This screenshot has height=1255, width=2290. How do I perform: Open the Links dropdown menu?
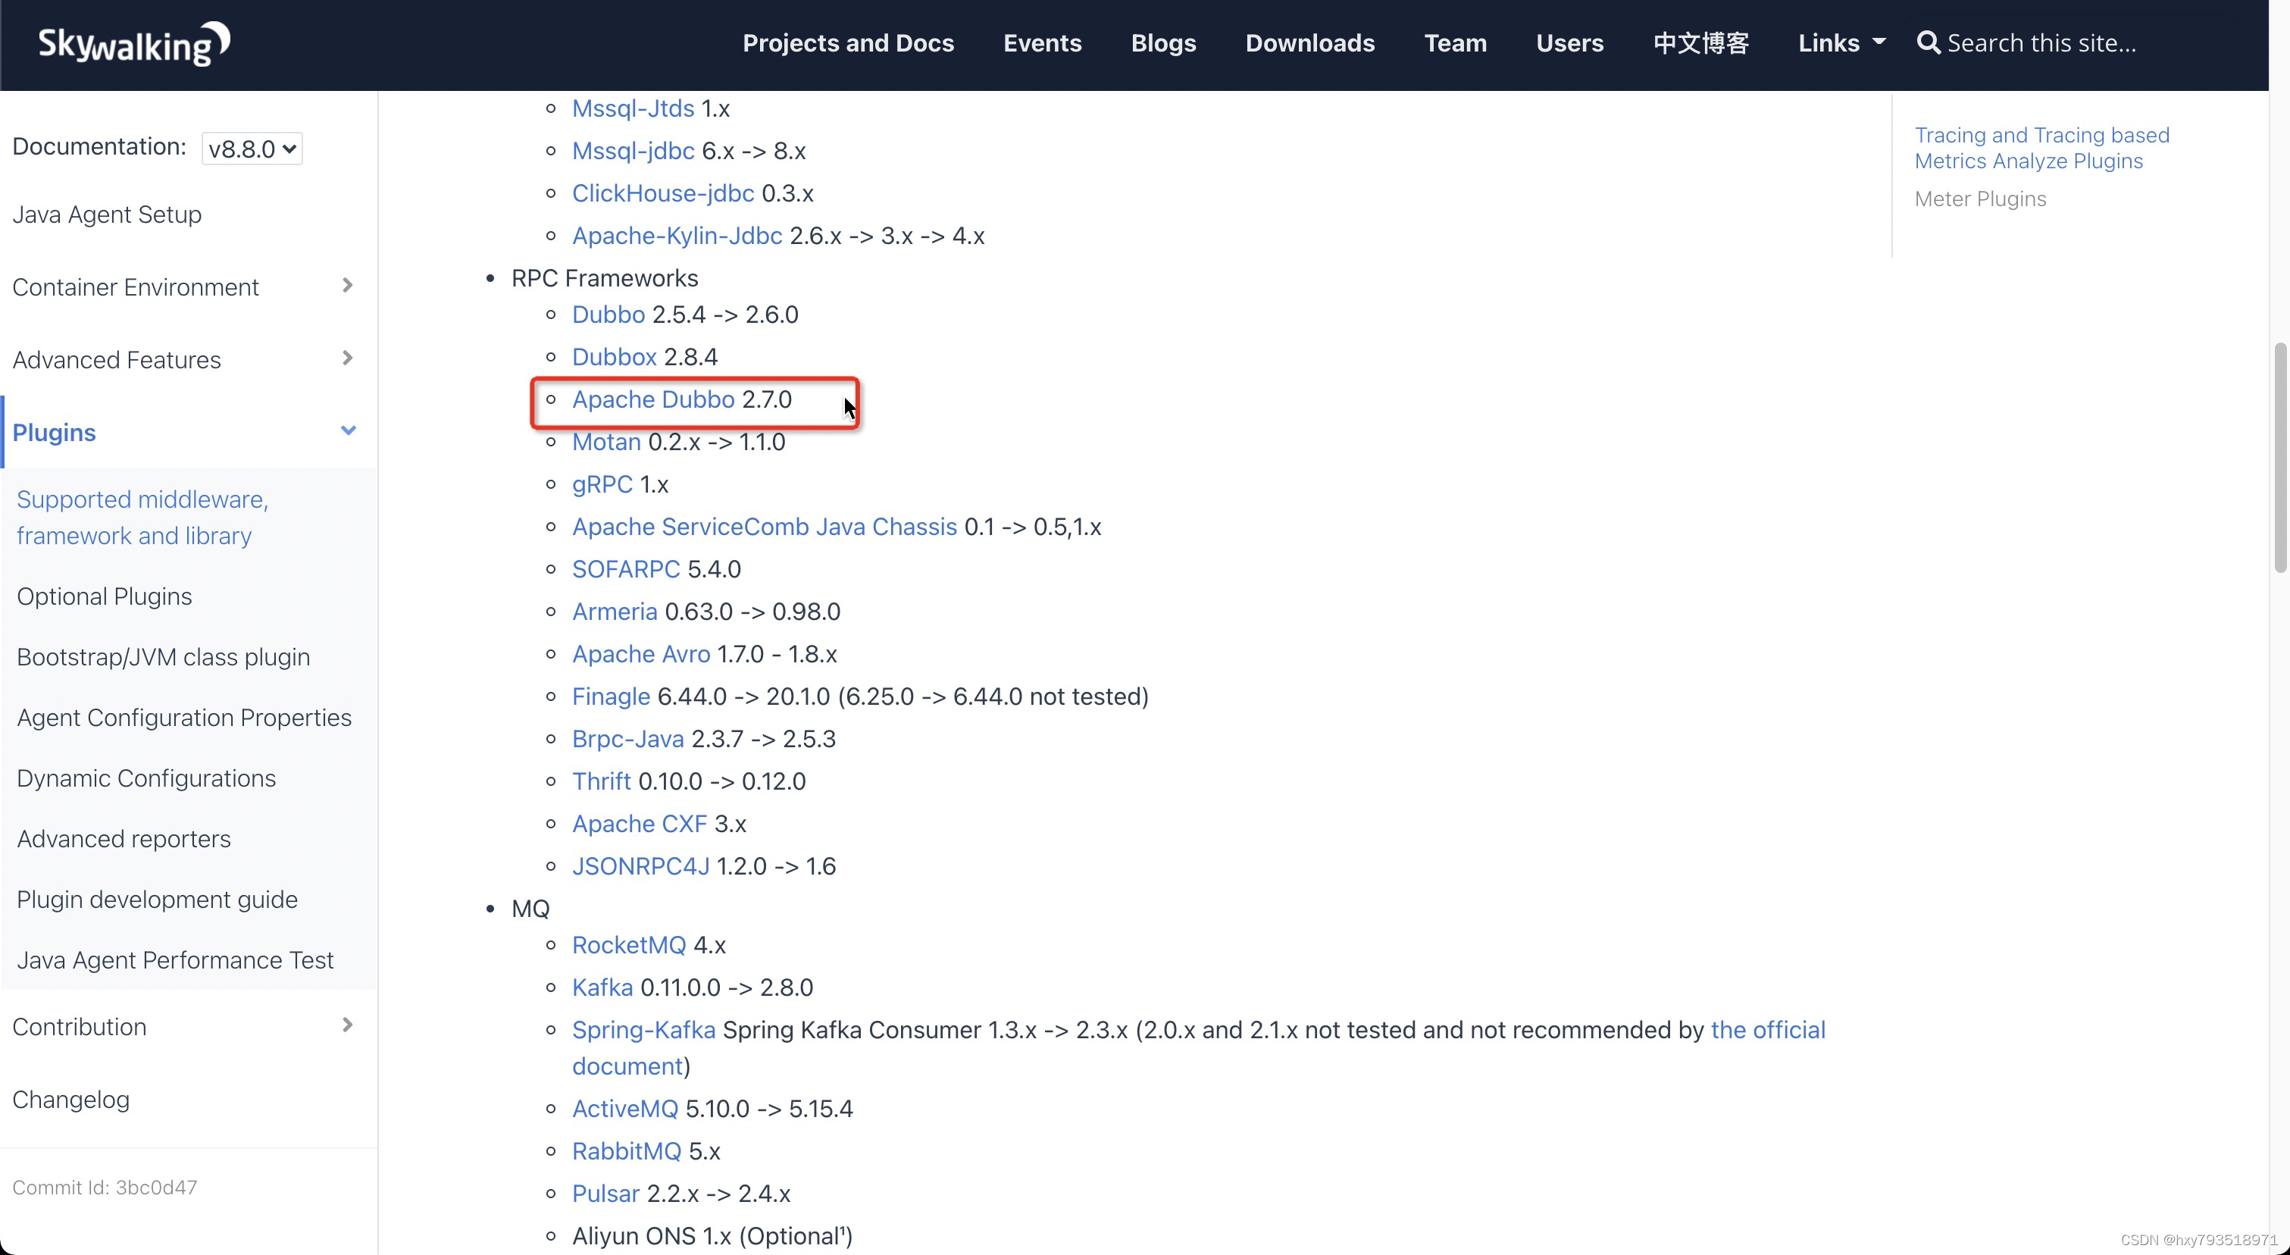coord(1841,42)
